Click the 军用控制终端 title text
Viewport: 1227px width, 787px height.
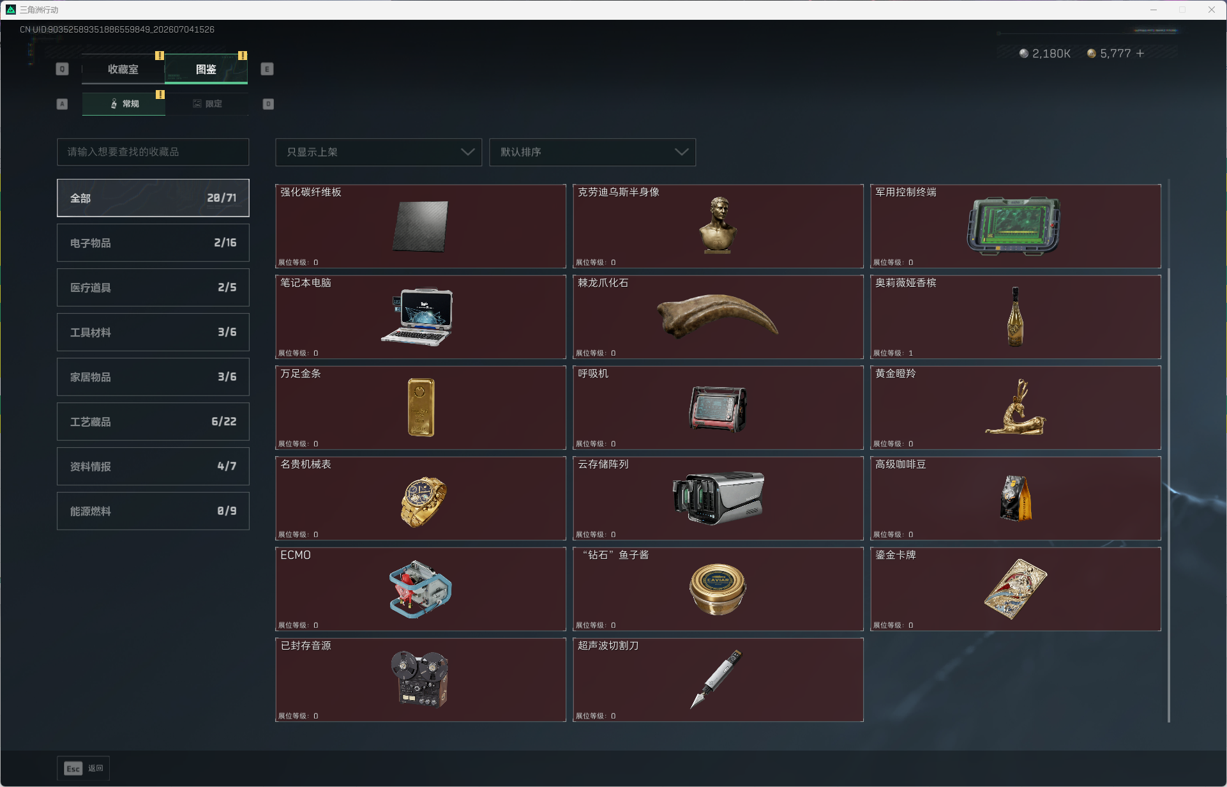[x=906, y=192]
